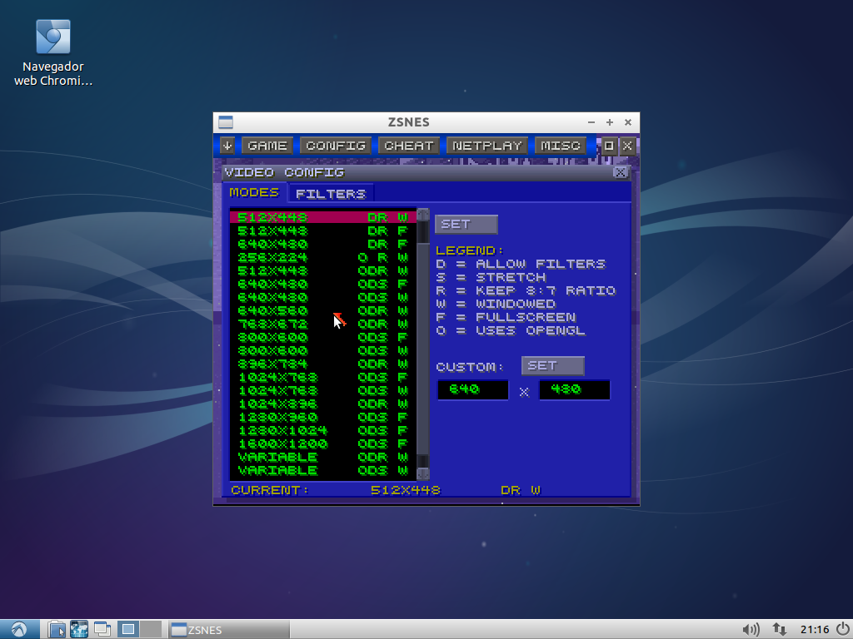Close the Video Config dialog via its X
853x639 pixels.
(620, 172)
